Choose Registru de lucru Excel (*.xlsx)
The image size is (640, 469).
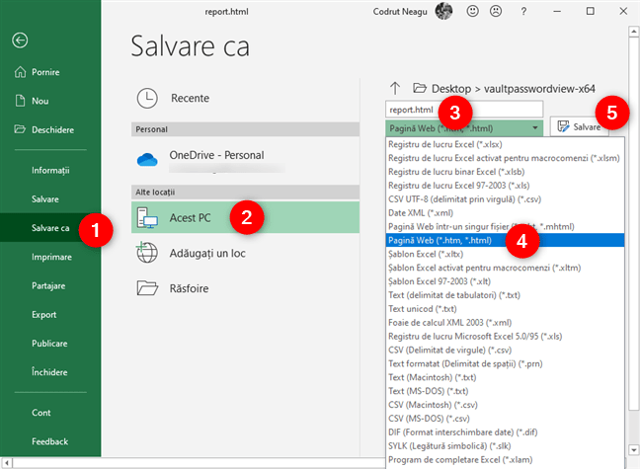(x=505, y=144)
